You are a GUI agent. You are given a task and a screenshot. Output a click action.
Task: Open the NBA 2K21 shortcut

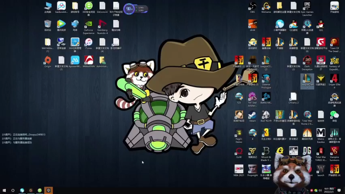[239, 171]
